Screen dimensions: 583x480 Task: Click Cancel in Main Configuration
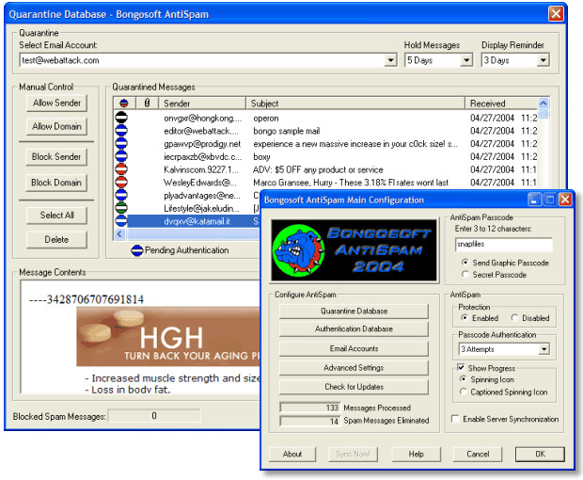click(x=478, y=454)
